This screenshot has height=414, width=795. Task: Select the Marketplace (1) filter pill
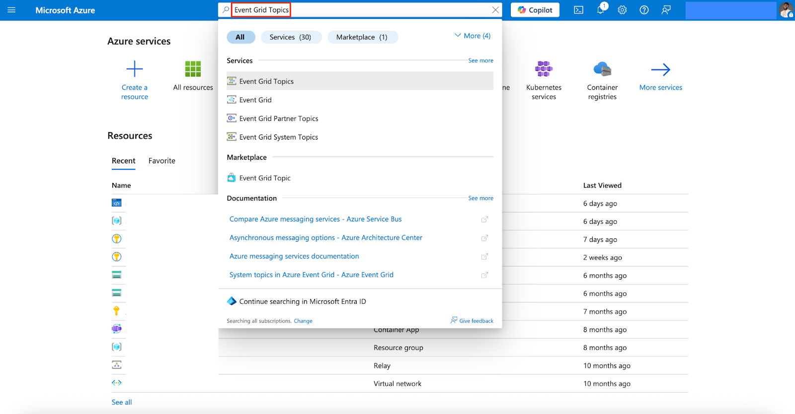click(x=362, y=37)
